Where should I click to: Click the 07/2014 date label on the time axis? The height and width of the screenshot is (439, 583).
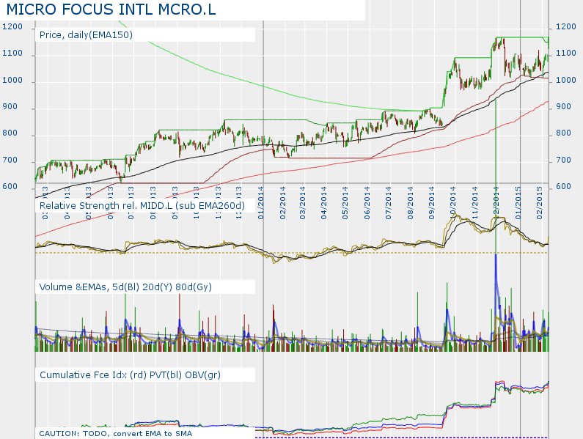[389, 203]
